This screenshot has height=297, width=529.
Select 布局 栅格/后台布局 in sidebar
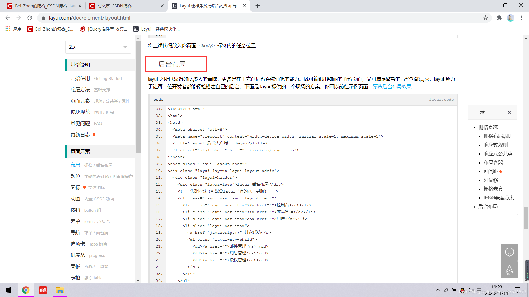click(x=91, y=165)
